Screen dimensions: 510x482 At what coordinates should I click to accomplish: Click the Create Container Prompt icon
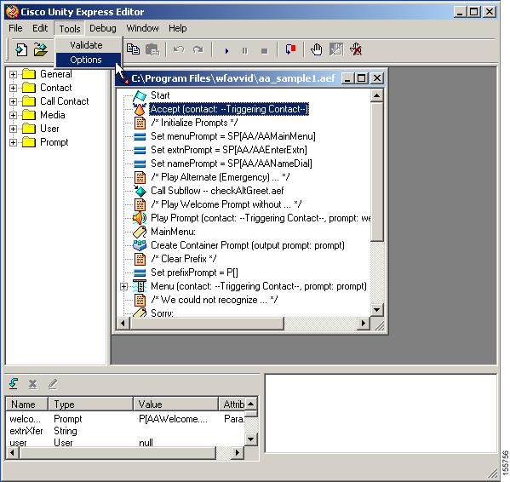(140, 245)
